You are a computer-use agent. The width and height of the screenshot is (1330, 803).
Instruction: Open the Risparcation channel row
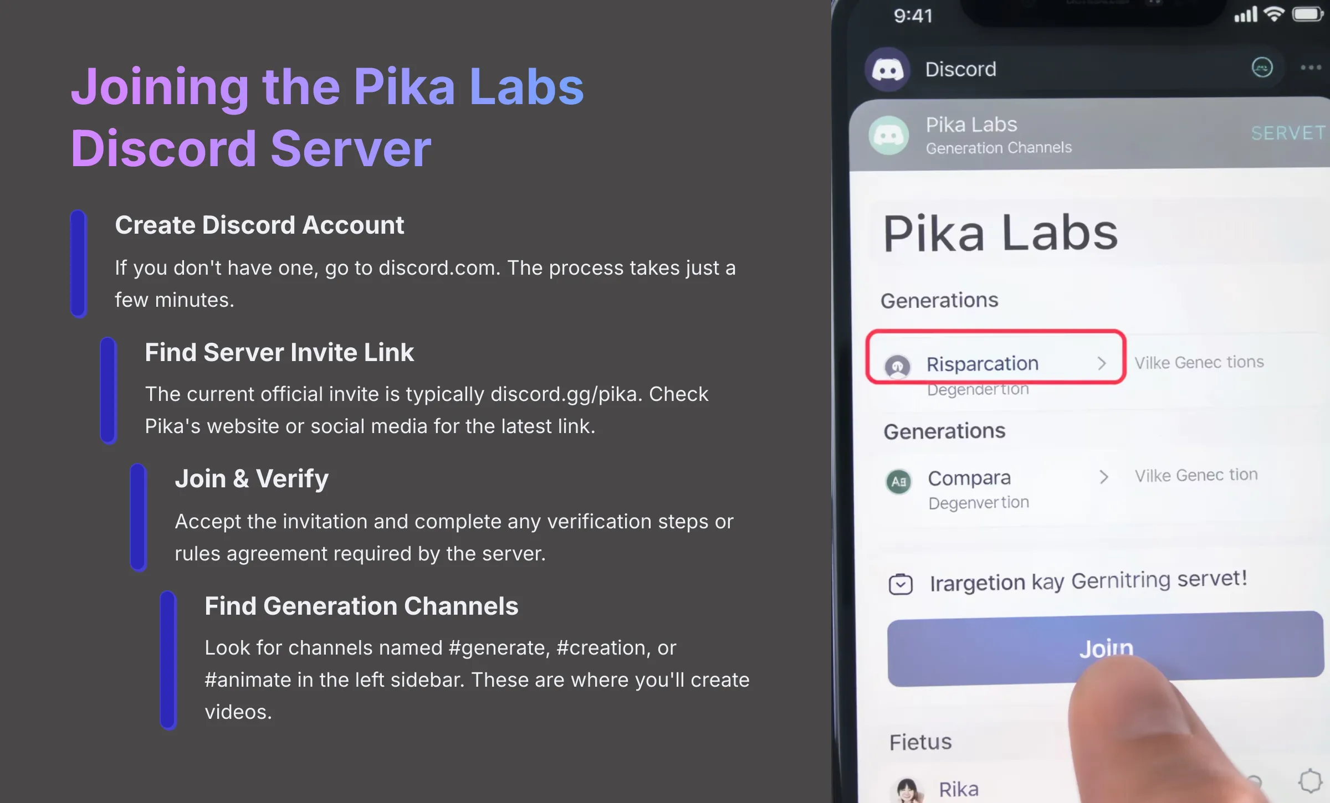click(996, 357)
